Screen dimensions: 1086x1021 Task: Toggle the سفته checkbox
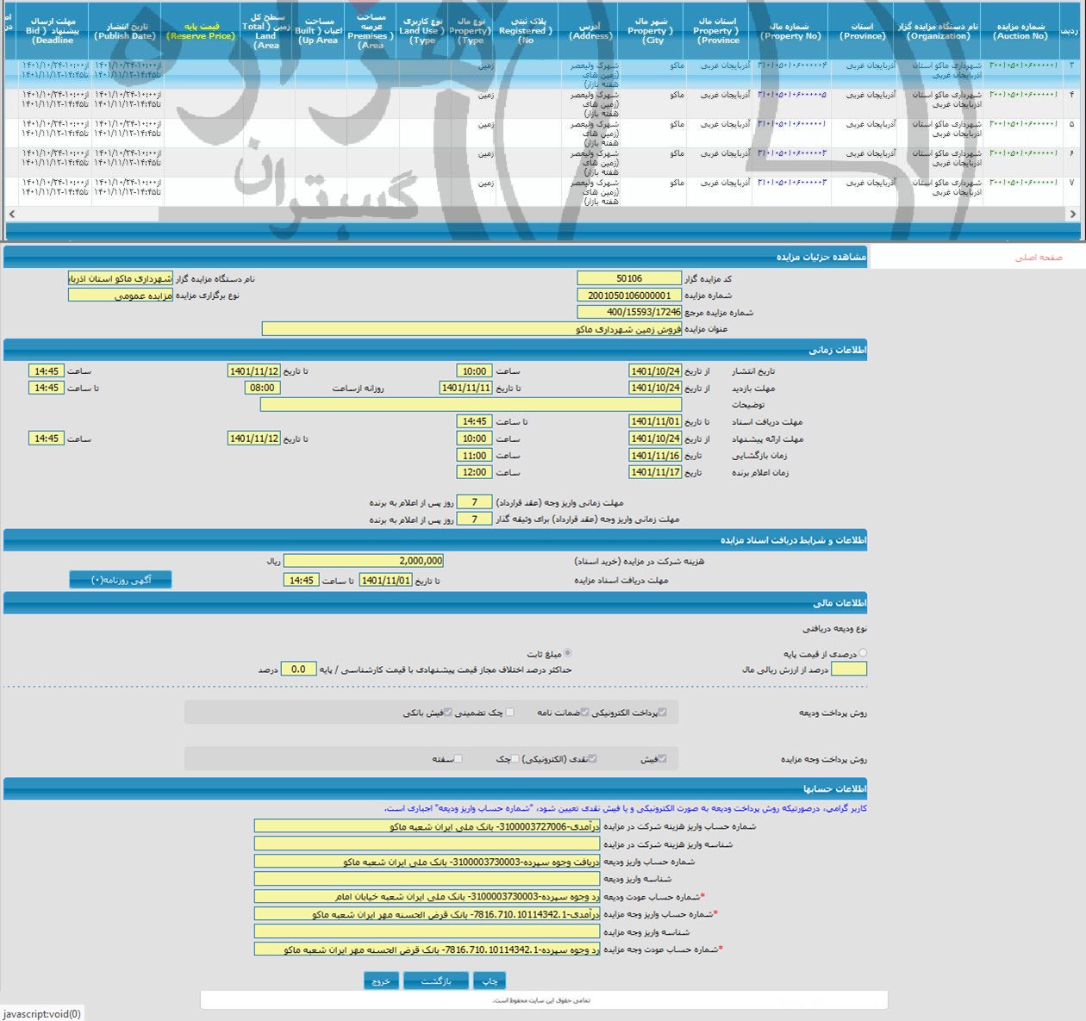[459, 759]
